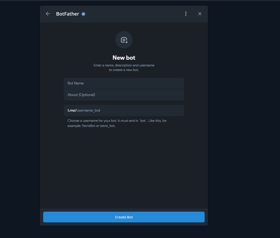Close the BotFather panel with the X
280x238 pixels.
(x=200, y=14)
